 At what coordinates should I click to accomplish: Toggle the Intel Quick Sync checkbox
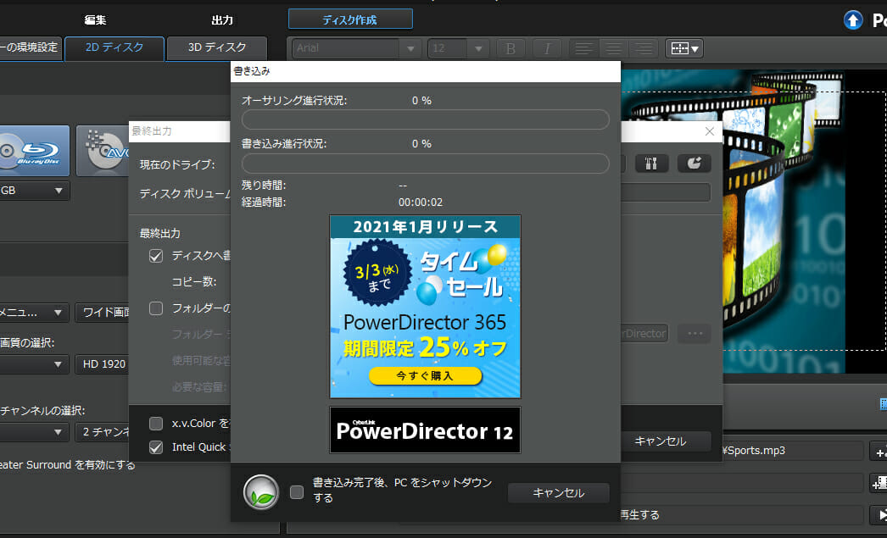pos(155,447)
